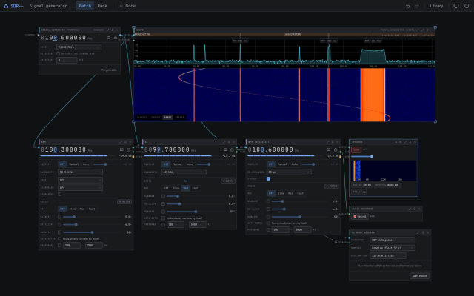The height and width of the screenshot is (296, 474).
Task: Click the redo arrow in the top bar
Action: pyautogui.click(x=417, y=6)
